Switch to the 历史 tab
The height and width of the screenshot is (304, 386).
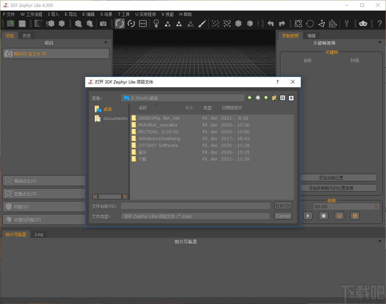click(27, 36)
